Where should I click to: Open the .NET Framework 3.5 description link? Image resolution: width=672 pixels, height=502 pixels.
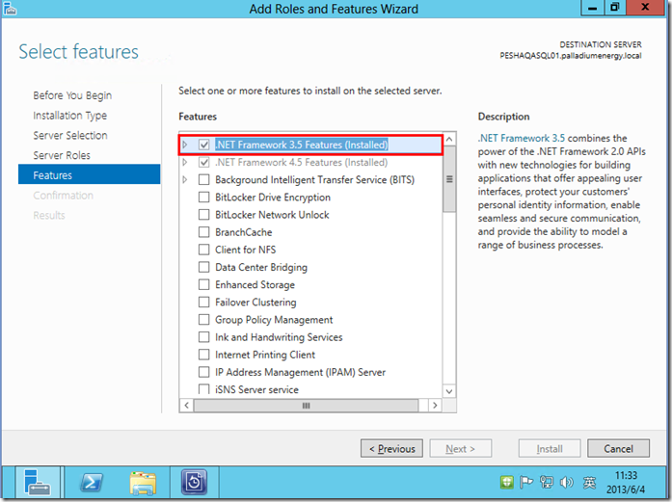click(522, 138)
